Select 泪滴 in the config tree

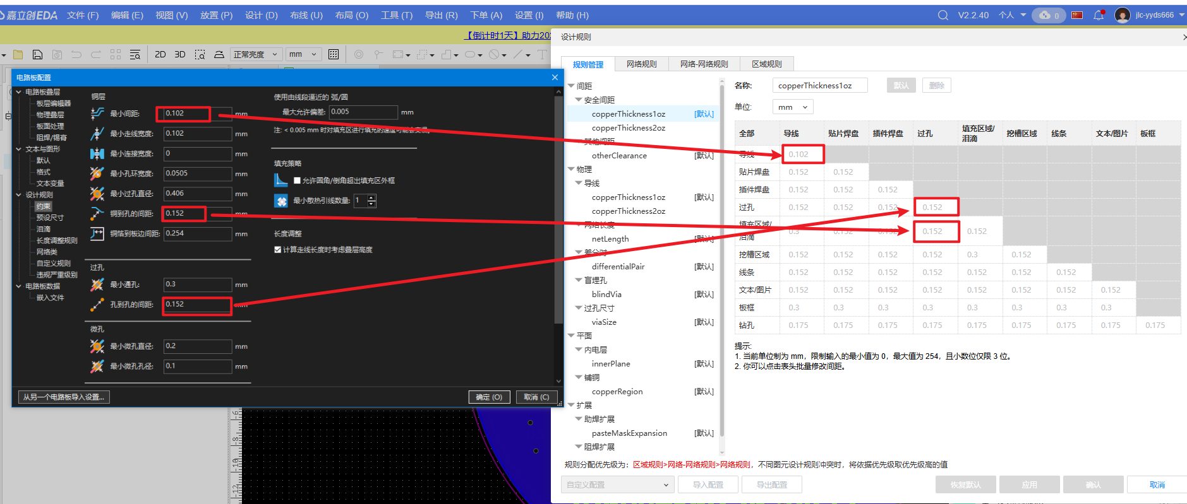click(44, 229)
